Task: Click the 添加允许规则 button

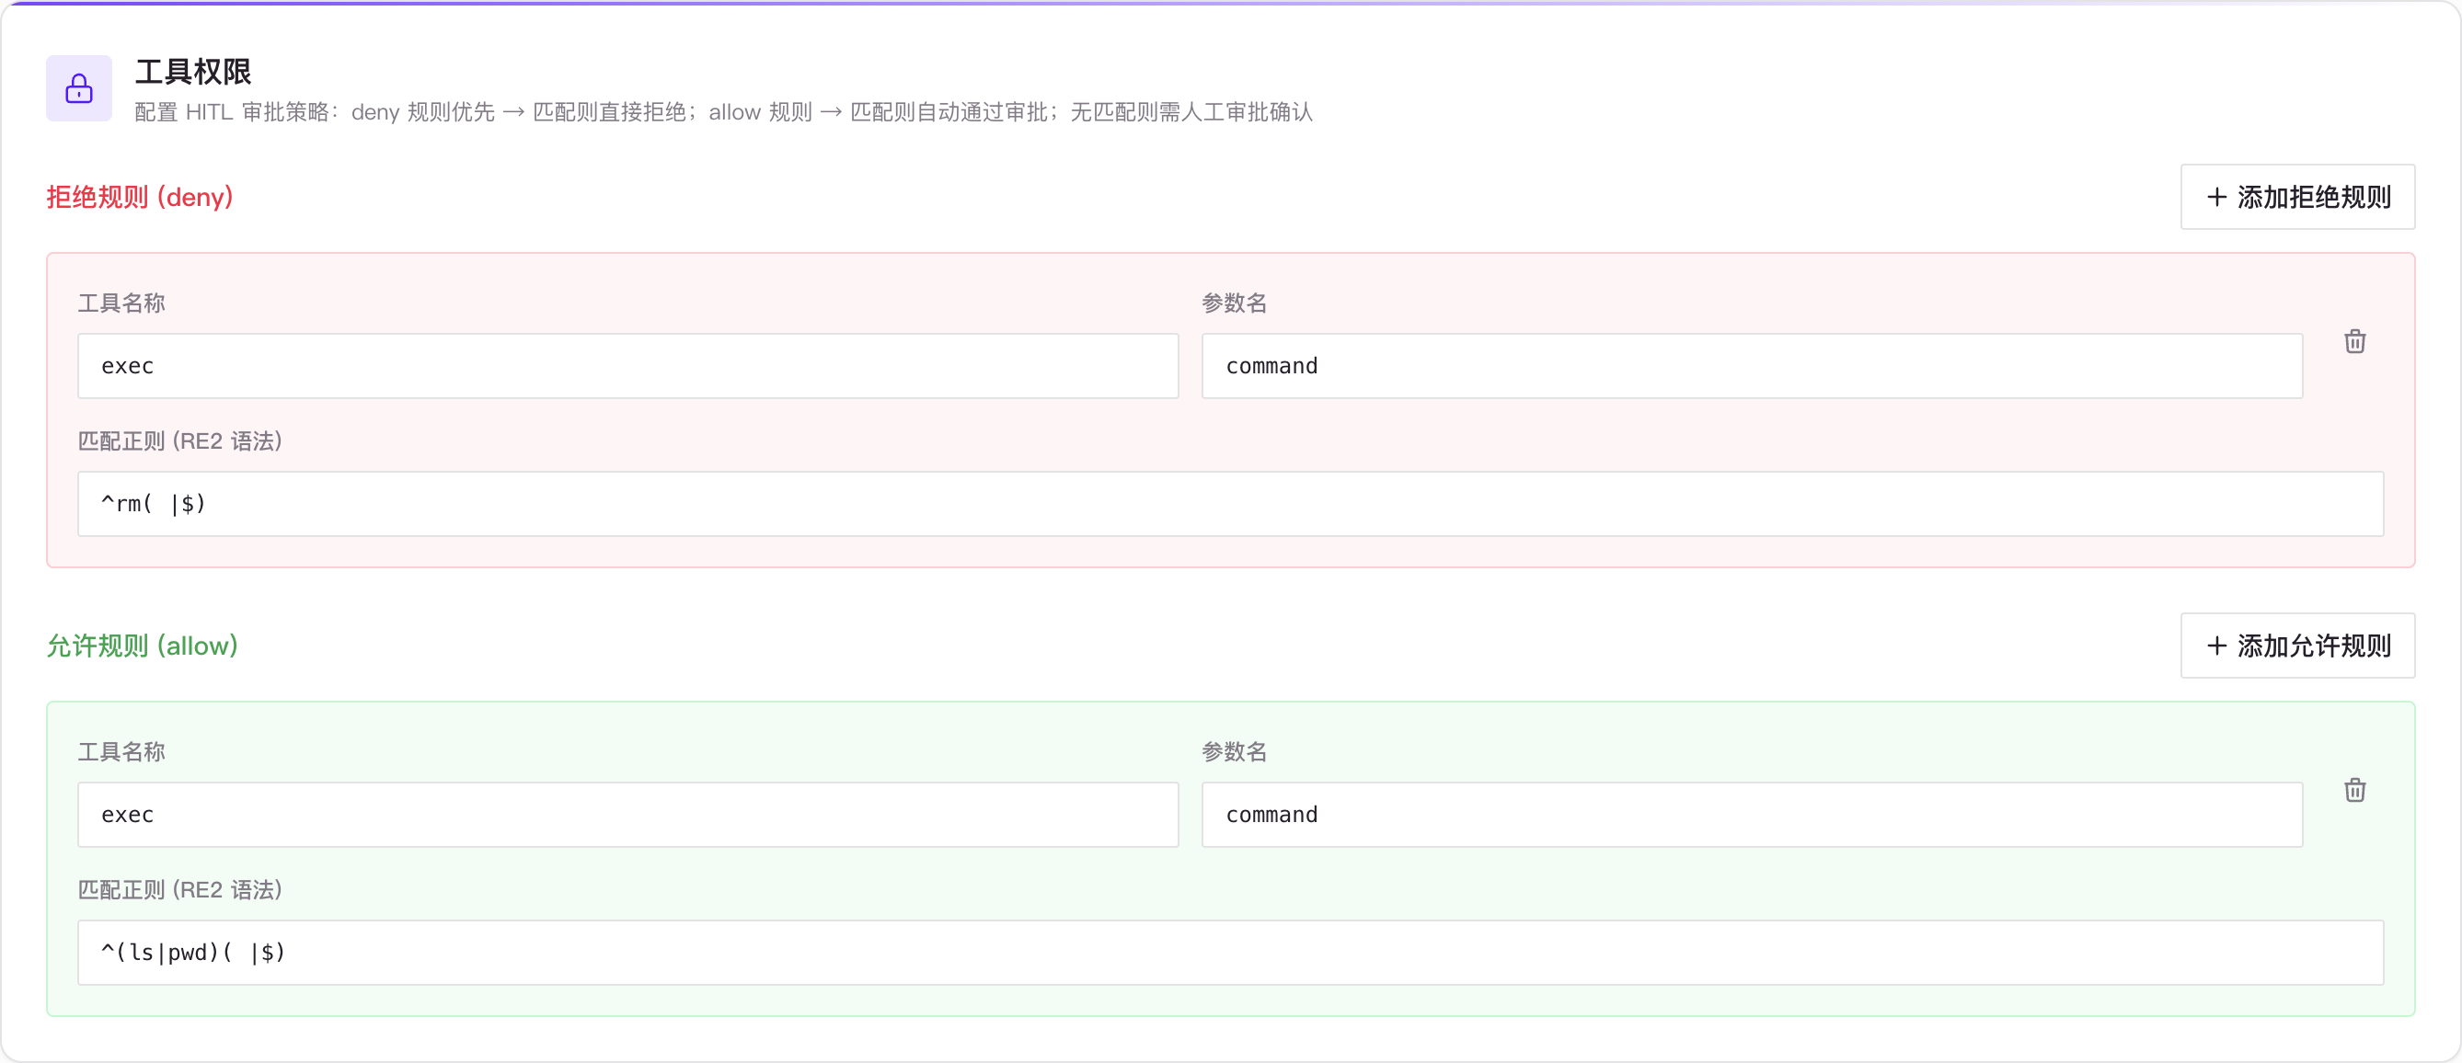Action: 2296,646
